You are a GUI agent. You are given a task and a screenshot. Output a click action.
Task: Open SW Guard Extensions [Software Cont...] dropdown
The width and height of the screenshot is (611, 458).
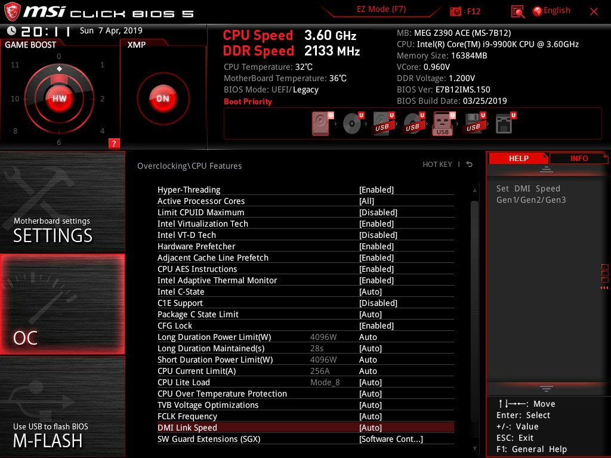click(x=391, y=439)
